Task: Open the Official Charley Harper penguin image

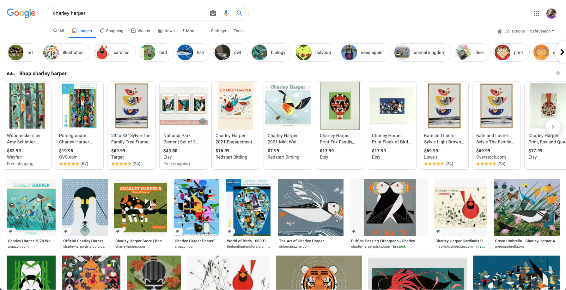Action: [x=85, y=208]
